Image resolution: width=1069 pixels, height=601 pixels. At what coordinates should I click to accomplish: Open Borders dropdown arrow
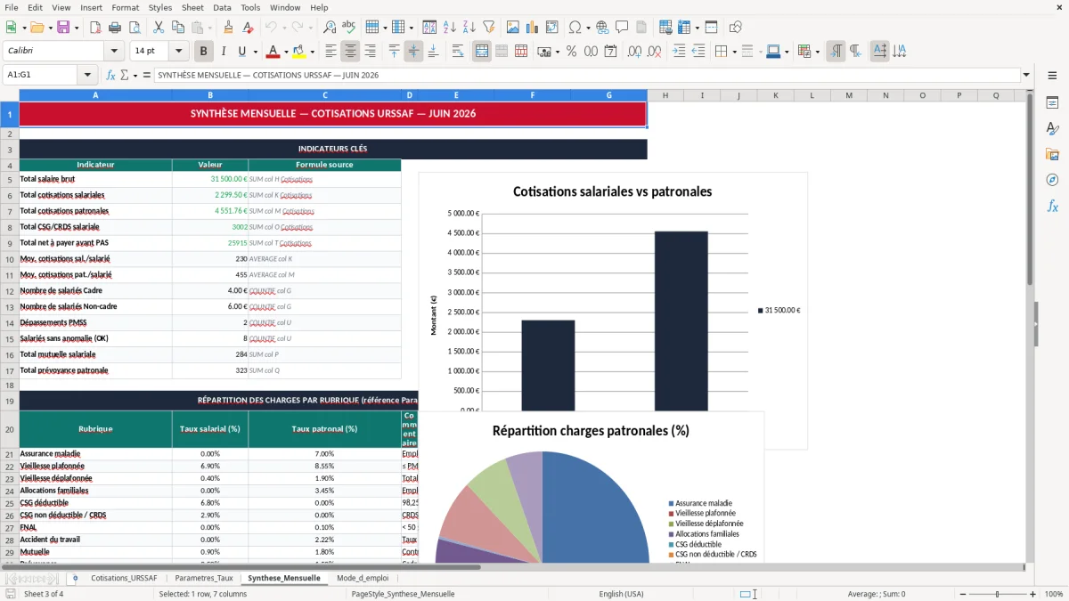click(x=734, y=52)
